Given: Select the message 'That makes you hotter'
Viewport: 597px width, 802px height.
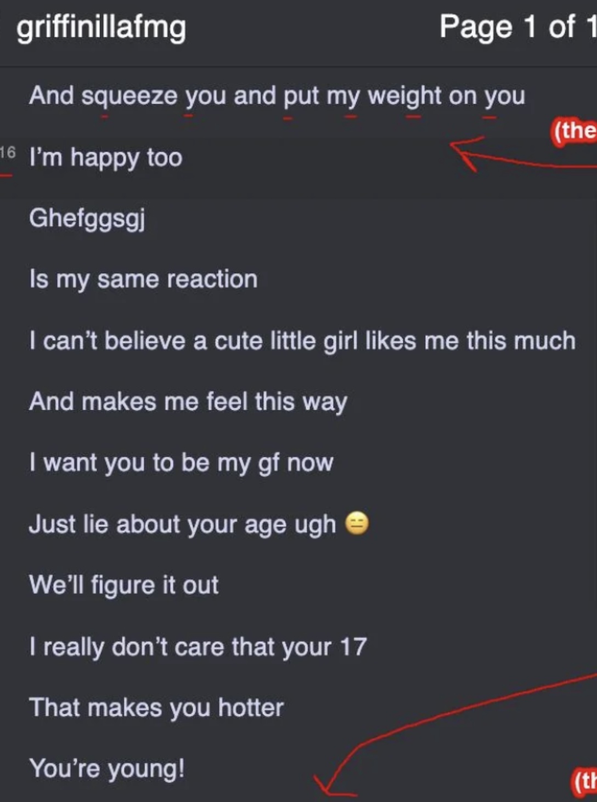Looking at the screenshot, I should pyautogui.click(x=156, y=708).
